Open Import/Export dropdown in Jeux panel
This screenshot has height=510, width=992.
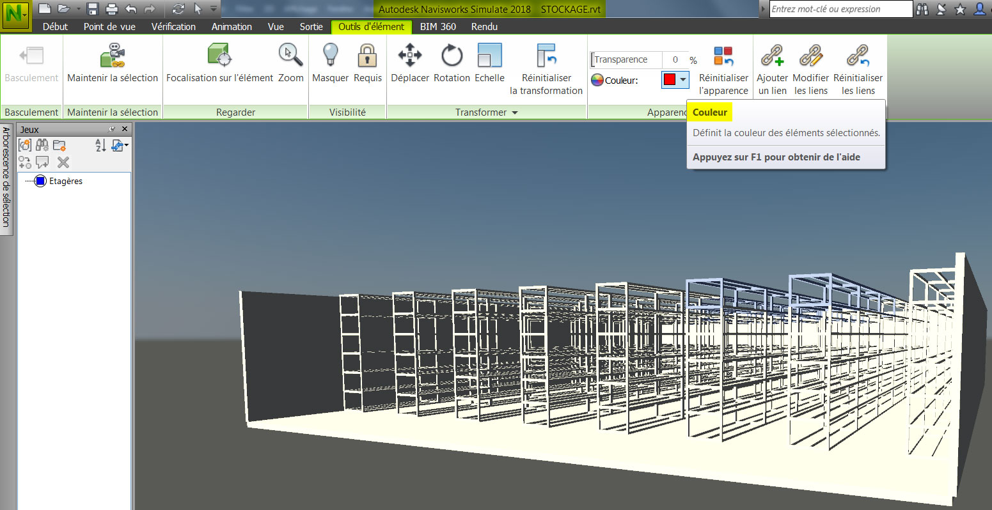[x=120, y=146]
